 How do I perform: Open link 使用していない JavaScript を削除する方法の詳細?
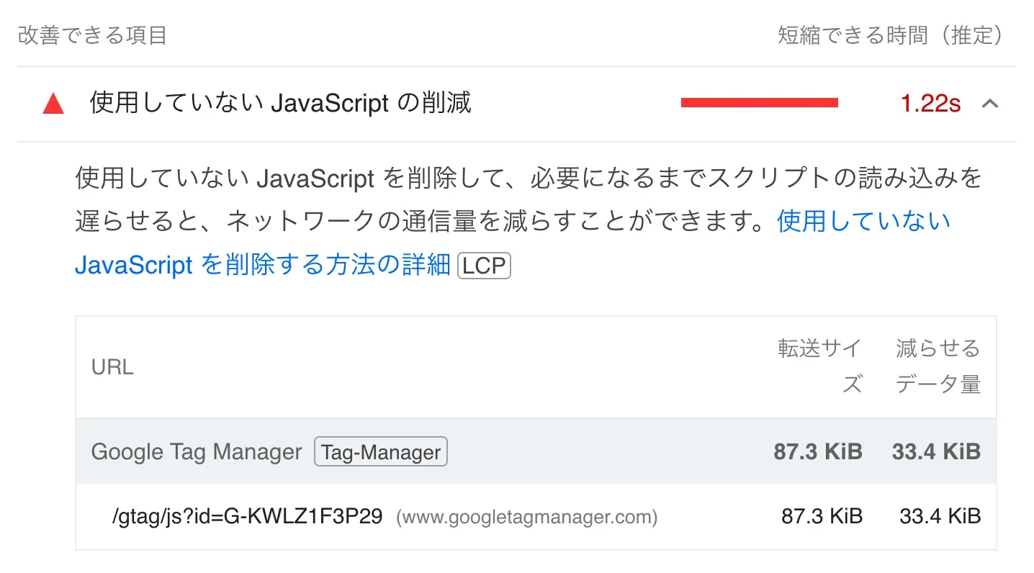pos(513,243)
